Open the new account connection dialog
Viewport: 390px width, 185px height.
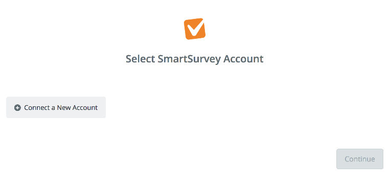[x=56, y=107]
